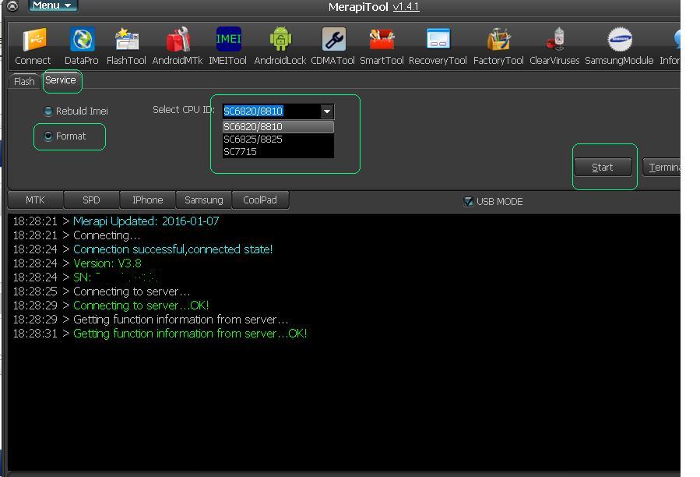700x477 pixels.
Task: Click the round icon left of Menu
Action: [x=12, y=5]
